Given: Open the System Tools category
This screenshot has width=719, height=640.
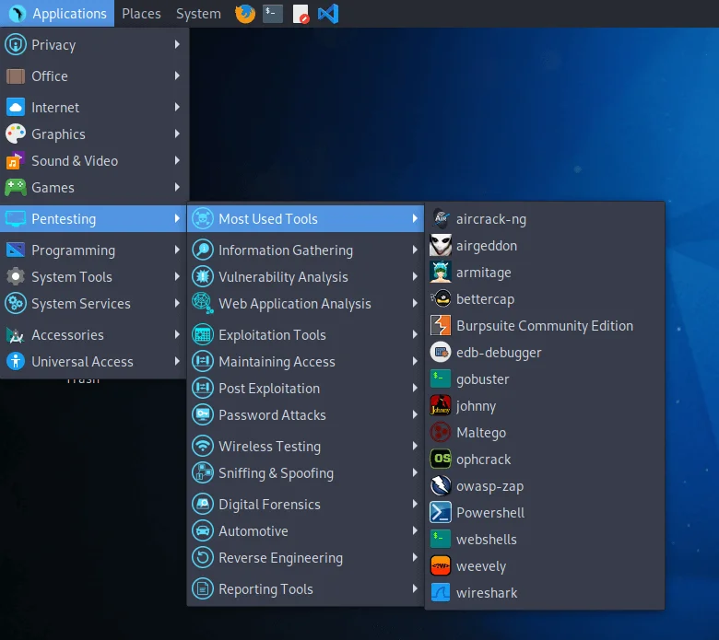Looking at the screenshot, I should (x=93, y=276).
